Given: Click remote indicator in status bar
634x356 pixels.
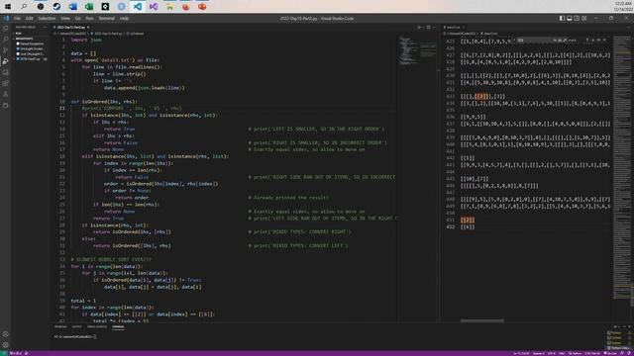Looking at the screenshot, I should pyautogui.click(x=4, y=353).
